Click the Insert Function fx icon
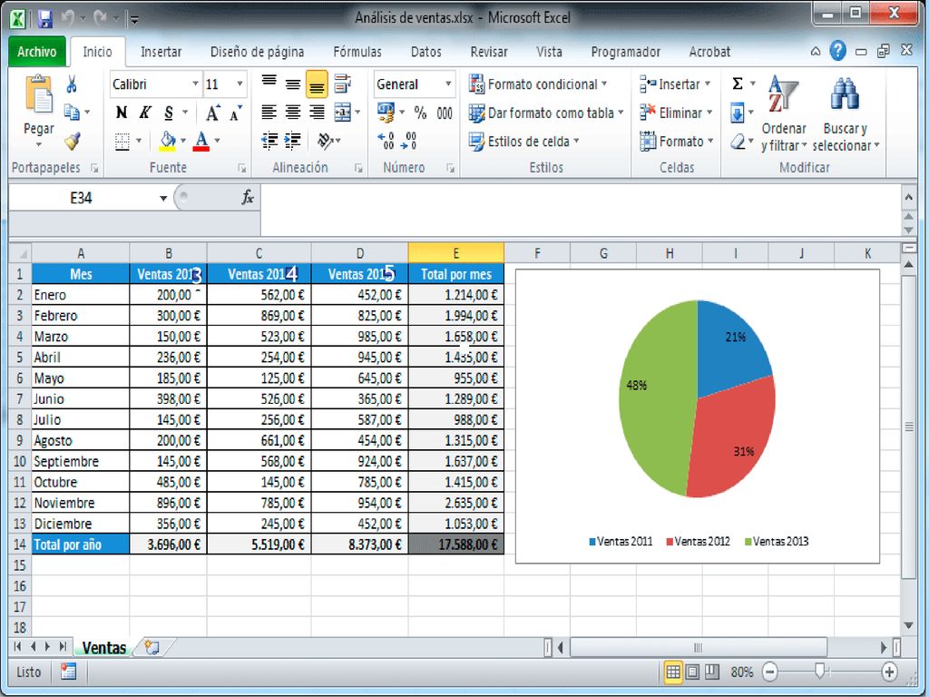Image resolution: width=929 pixels, height=697 pixels. pyautogui.click(x=248, y=197)
